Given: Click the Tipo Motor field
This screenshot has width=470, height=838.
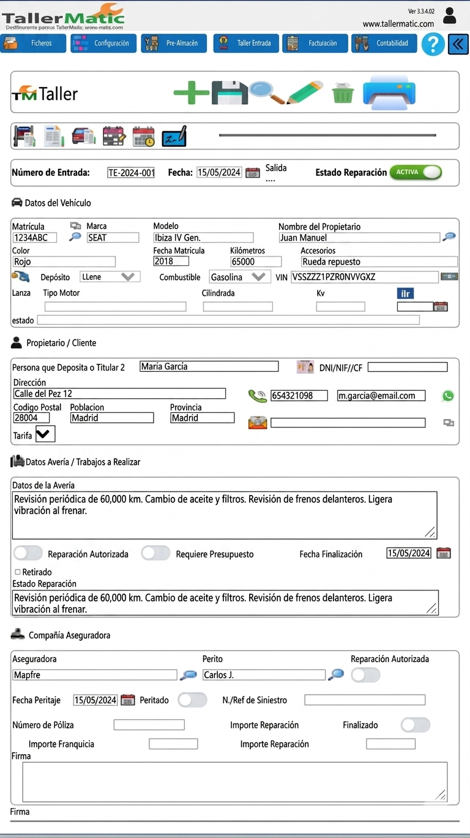Looking at the screenshot, I should (115, 306).
